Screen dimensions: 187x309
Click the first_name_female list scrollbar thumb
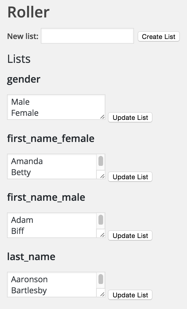coord(101,161)
